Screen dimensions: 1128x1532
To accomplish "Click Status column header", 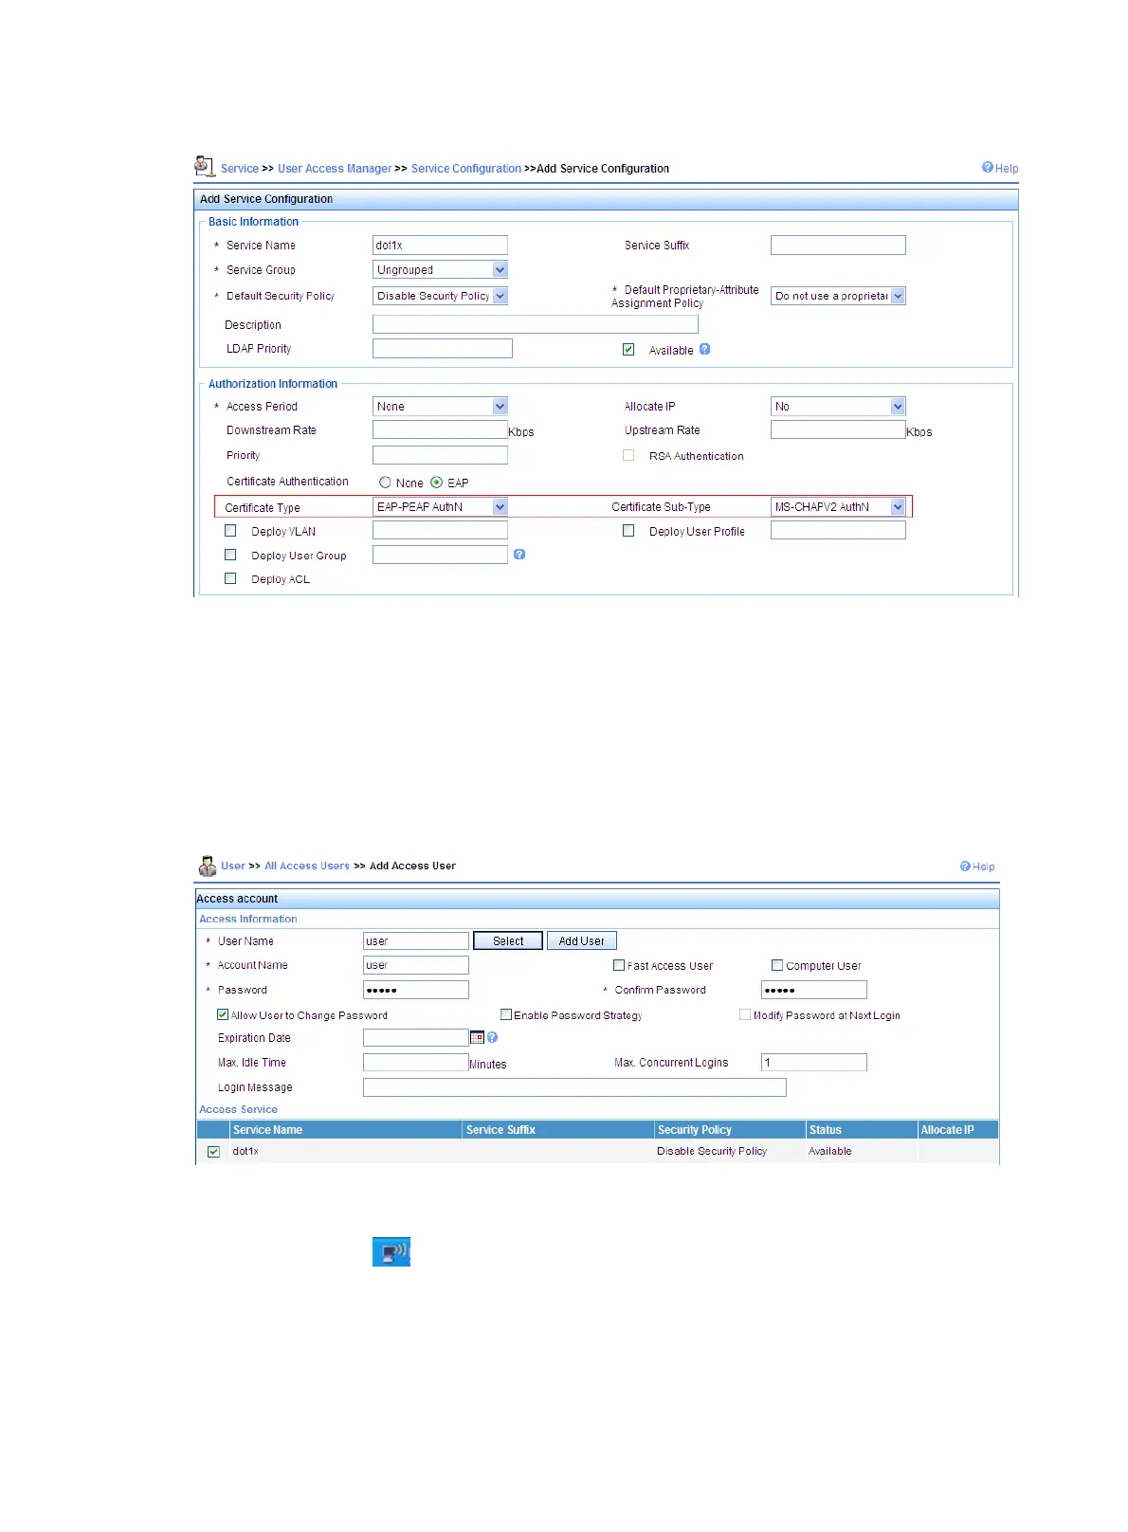I will coord(862,1130).
